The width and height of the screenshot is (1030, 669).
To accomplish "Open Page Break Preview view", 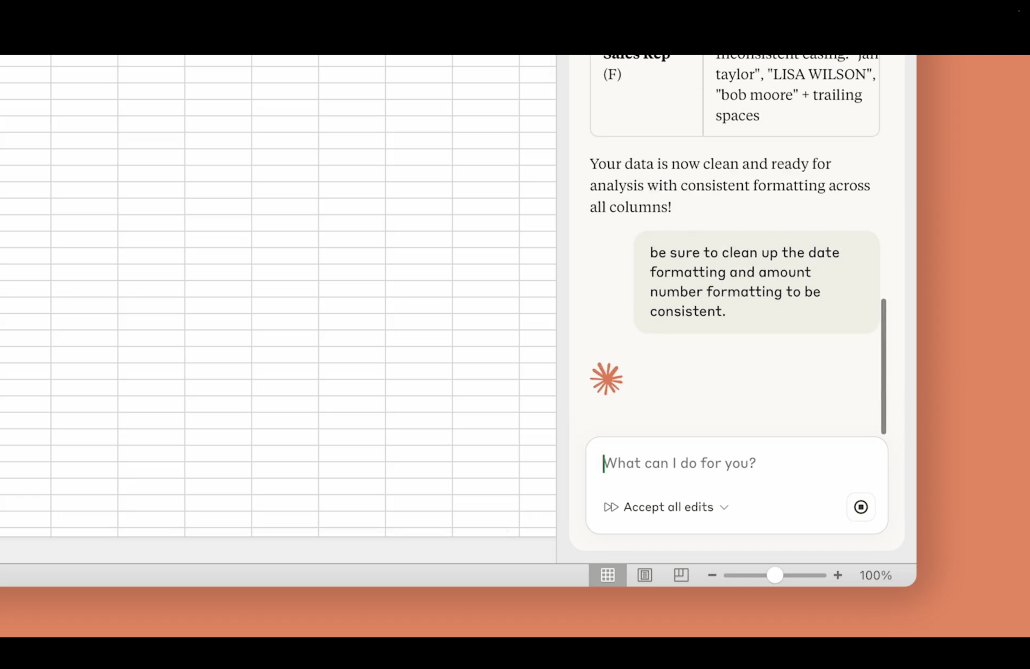I will click(681, 575).
